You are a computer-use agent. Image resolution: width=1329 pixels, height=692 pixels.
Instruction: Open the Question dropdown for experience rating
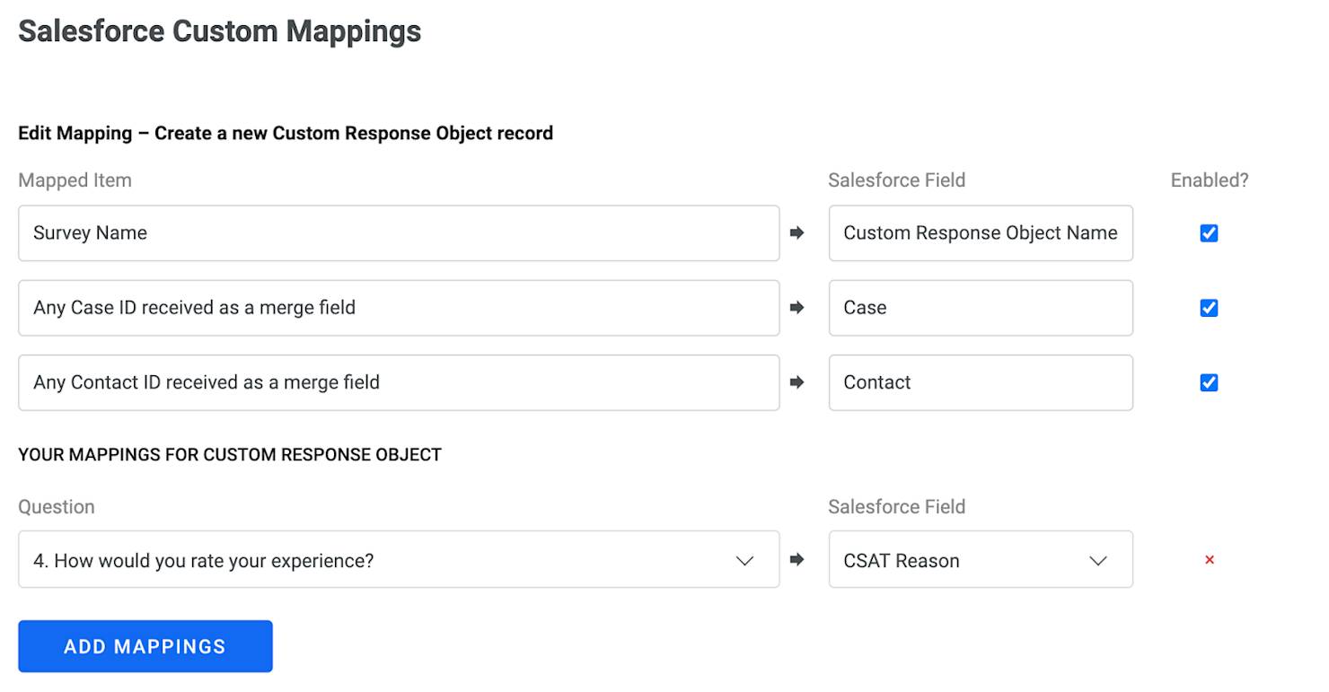pyautogui.click(x=399, y=560)
